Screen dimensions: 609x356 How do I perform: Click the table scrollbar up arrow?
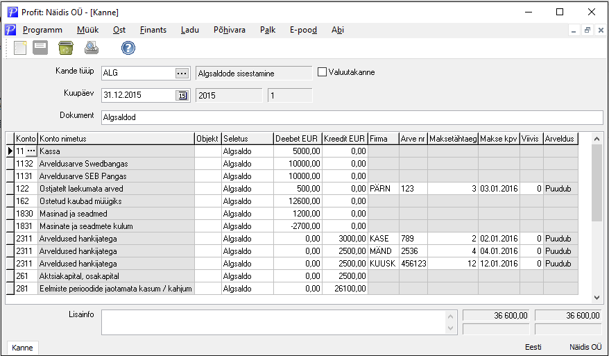tap(597, 139)
